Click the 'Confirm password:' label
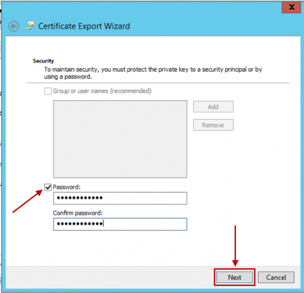Image resolution: width=304 pixels, height=293 pixels. click(78, 213)
